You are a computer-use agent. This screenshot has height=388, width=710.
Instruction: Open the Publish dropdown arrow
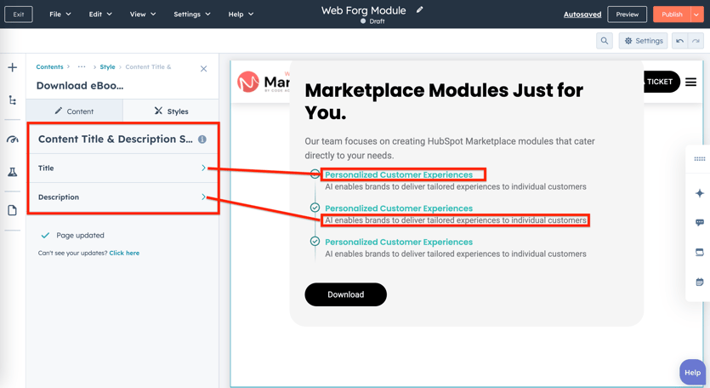click(696, 14)
